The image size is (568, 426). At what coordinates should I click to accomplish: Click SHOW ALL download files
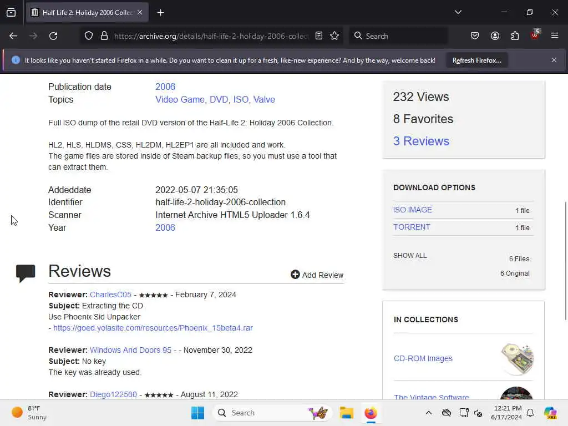410,255
